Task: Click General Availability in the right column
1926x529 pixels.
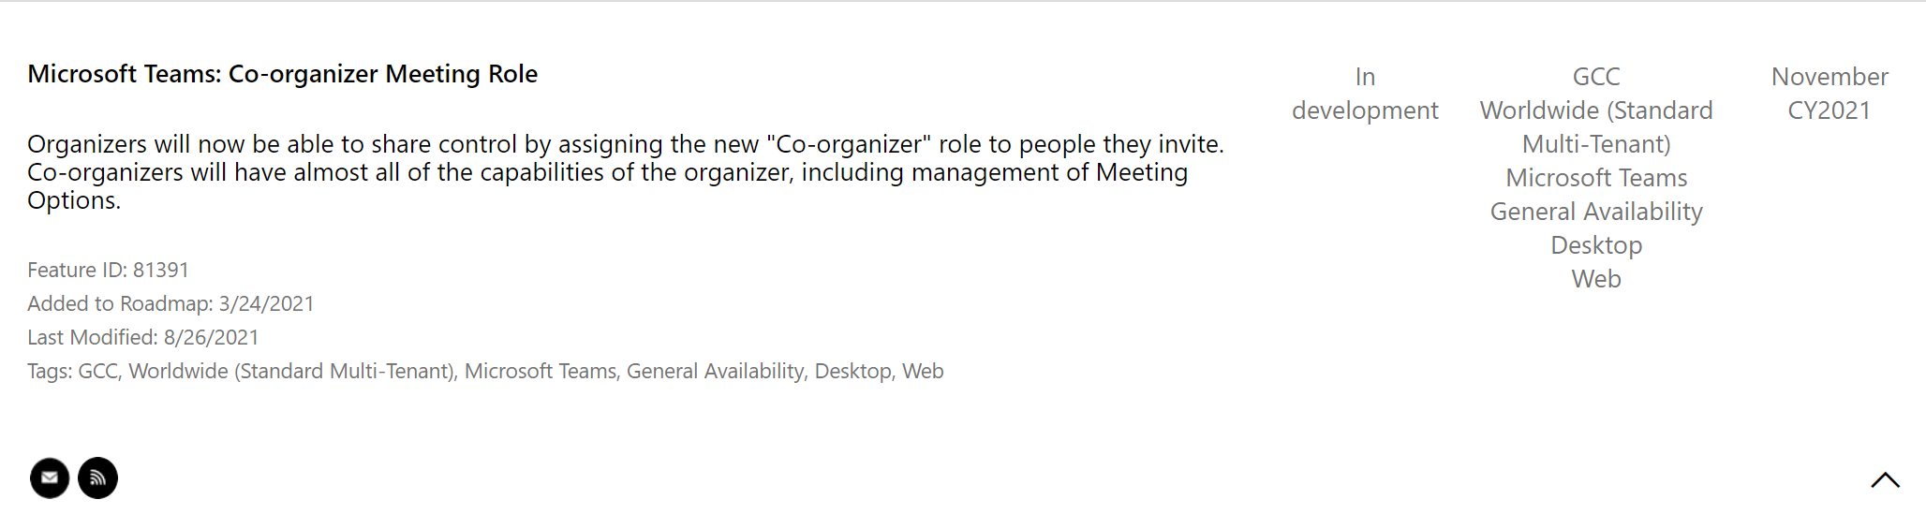Action: point(1596,212)
